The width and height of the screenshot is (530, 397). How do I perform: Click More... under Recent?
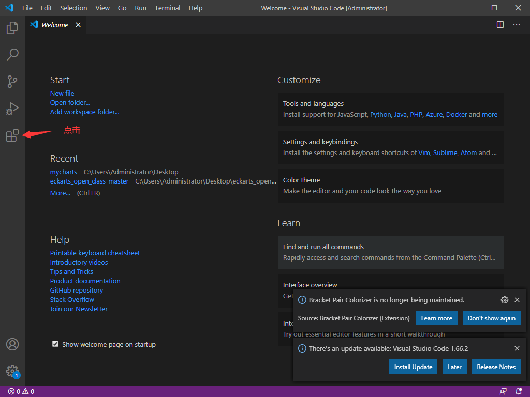[x=60, y=193]
